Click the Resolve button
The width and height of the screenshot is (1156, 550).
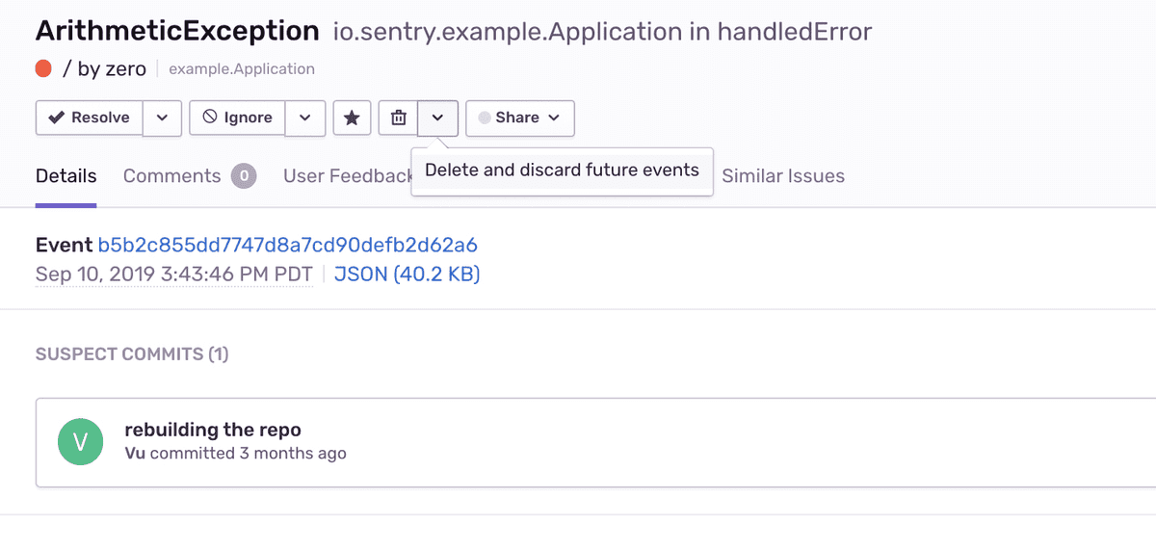click(90, 118)
